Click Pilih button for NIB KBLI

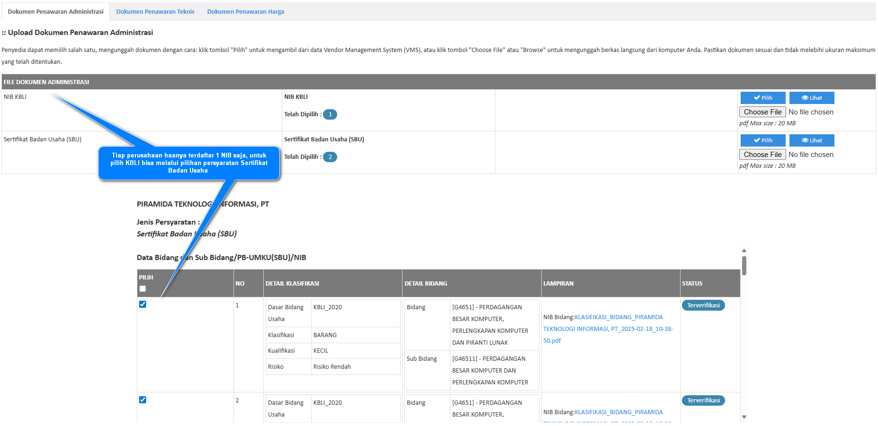point(762,98)
